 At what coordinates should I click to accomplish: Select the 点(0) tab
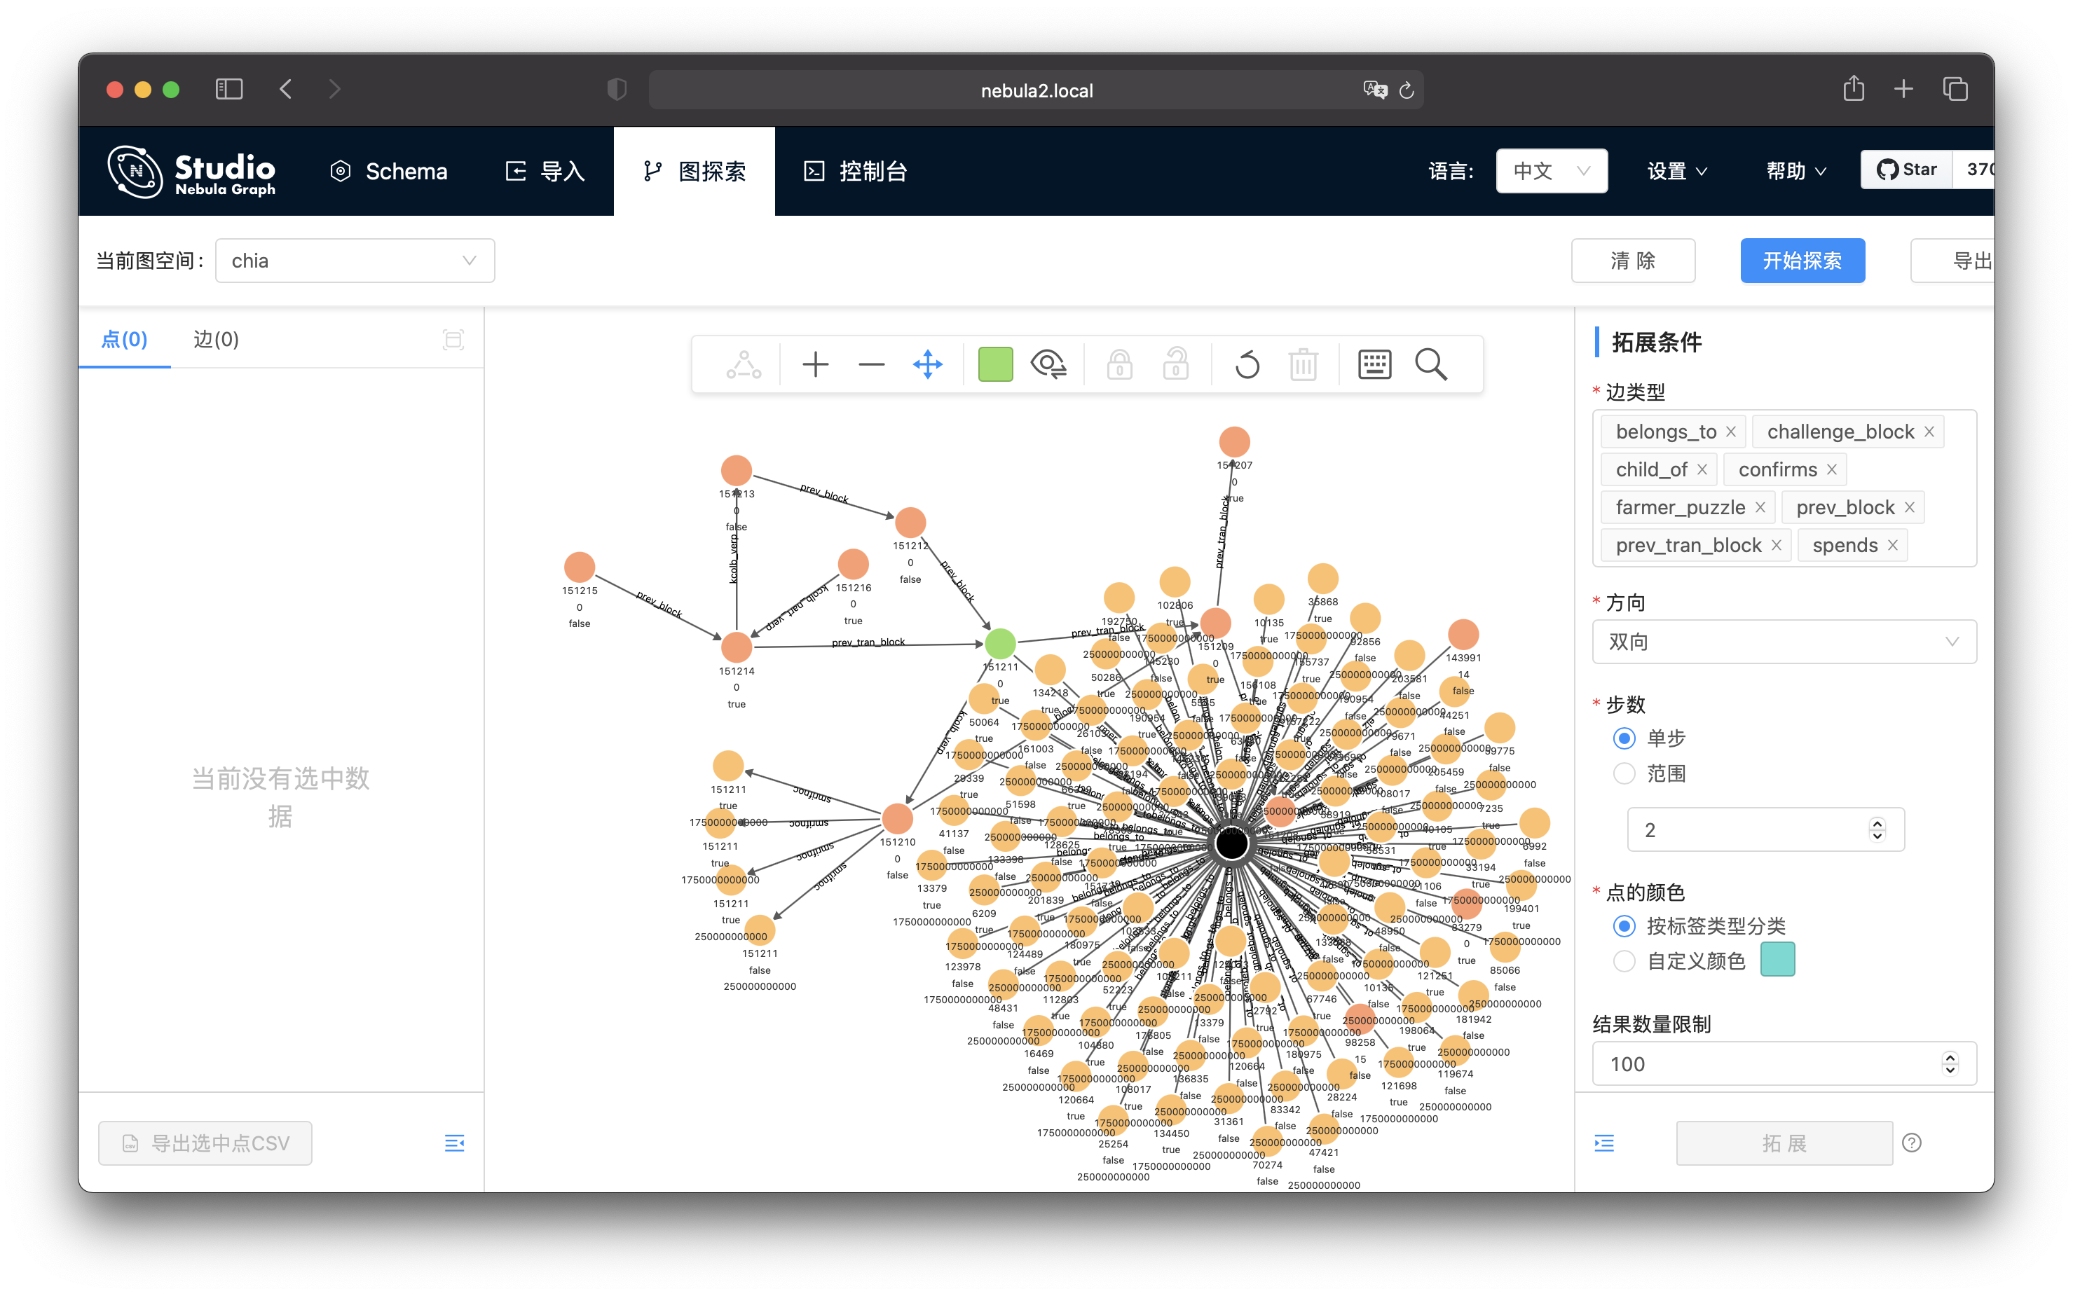124,340
